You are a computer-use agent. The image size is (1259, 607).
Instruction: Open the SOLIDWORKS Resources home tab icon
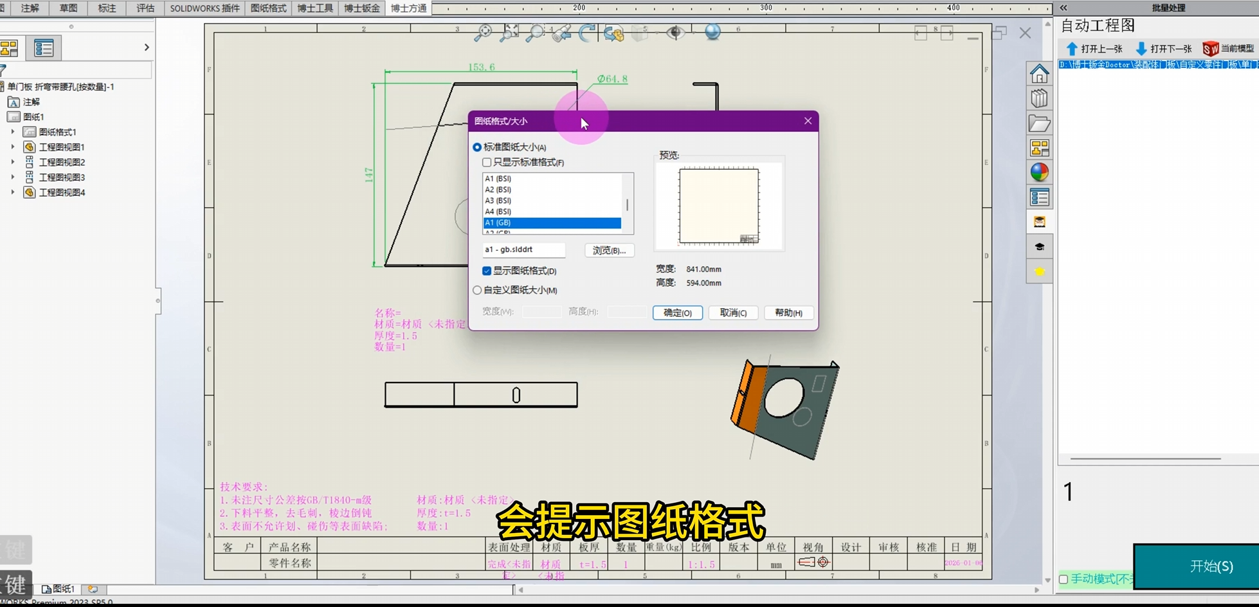click(x=1039, y=74)
